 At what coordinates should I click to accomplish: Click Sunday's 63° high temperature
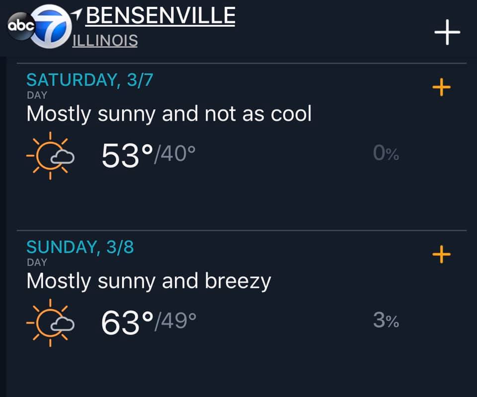[x=126, y=323]
